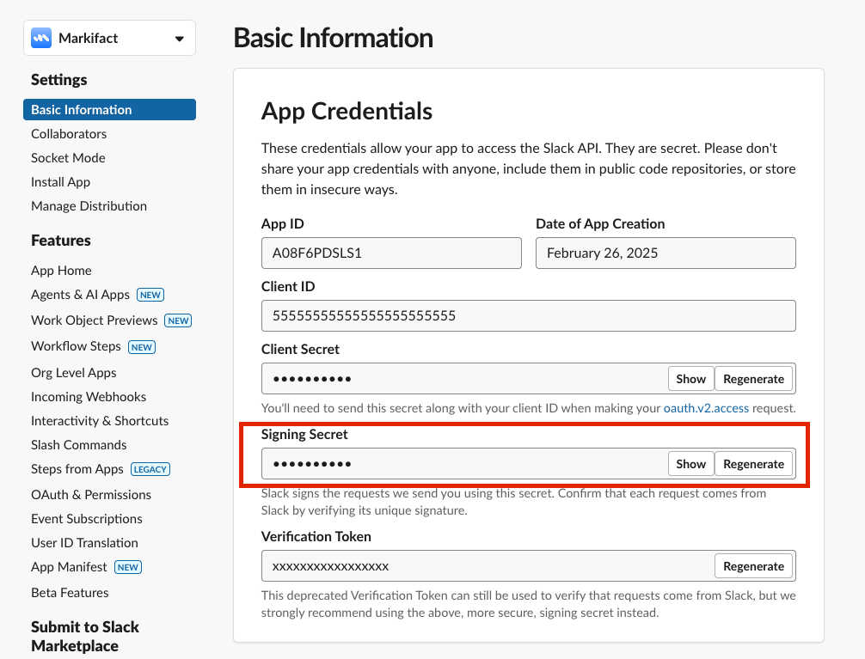The width and height of the screenshot is (865, 659).
Task: Open OAuth & Permissions page
Action: 91,495
